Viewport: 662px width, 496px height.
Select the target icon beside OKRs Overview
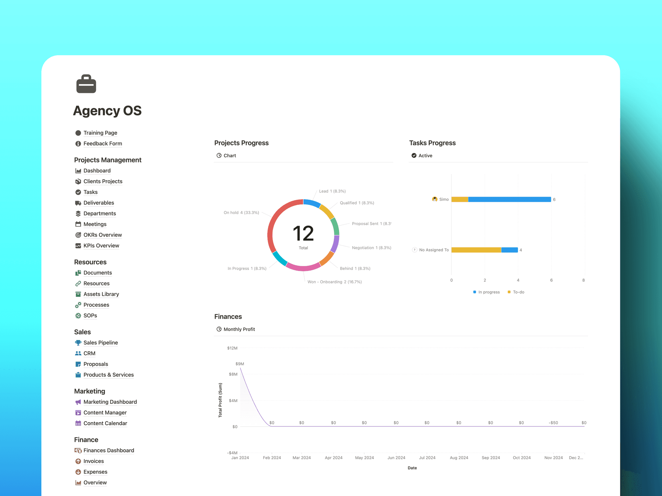click(x=78, y=235)
